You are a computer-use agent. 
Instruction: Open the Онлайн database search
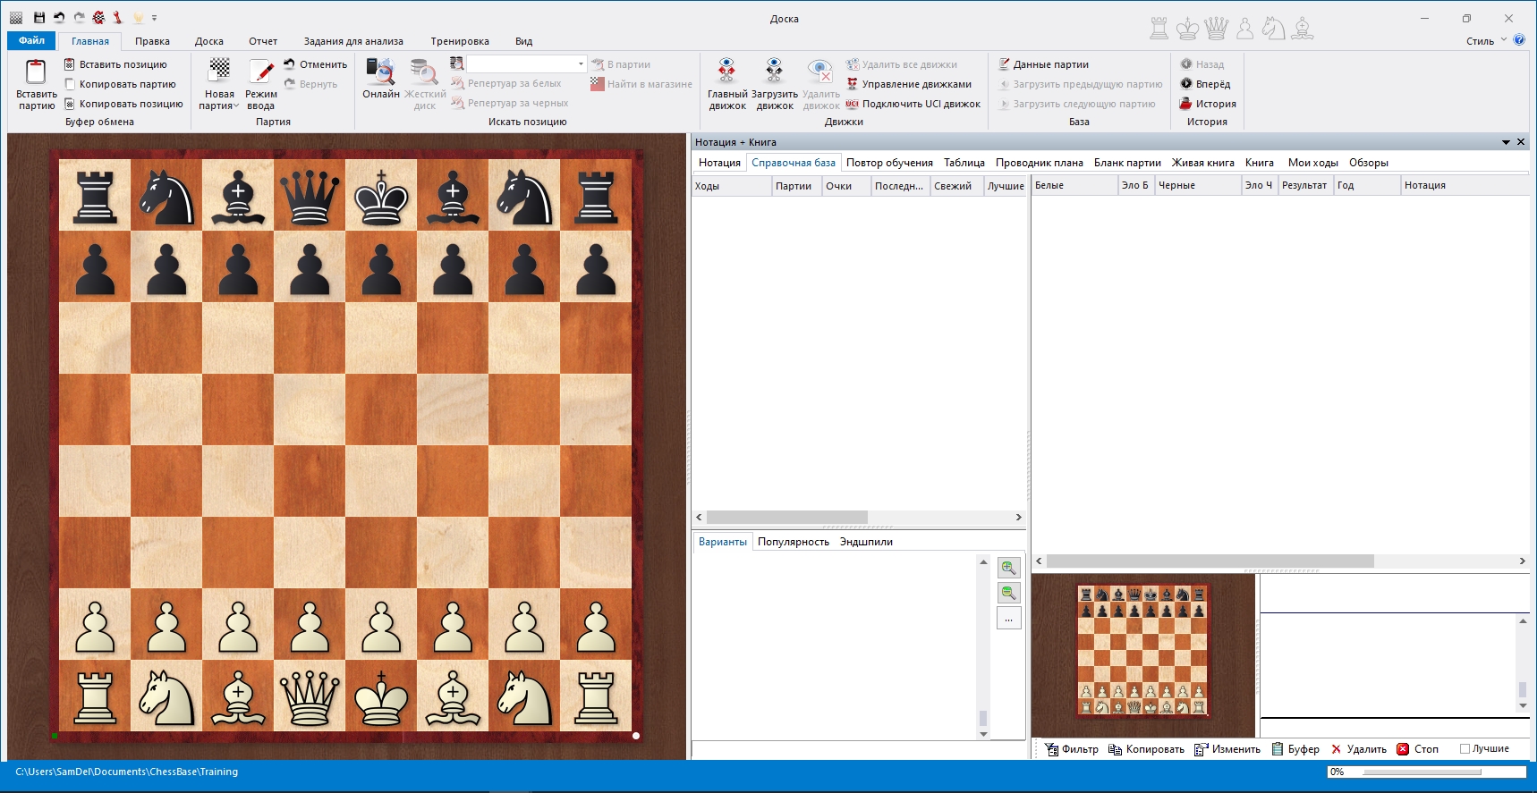pos(380,72)
